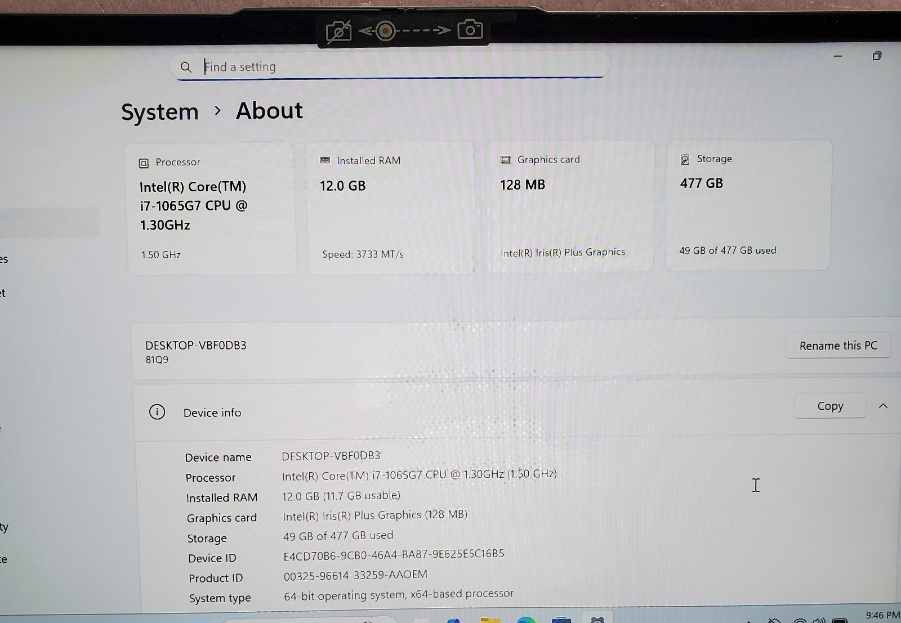Click the 64-bit operating system System type value
Screen dimensions: 901x623
pyautogui.click(x=399, y=595)
